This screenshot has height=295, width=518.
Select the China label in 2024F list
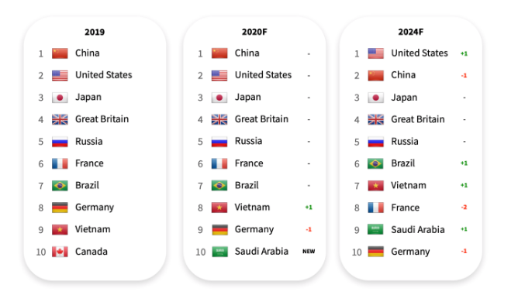(x=403, y=75)
